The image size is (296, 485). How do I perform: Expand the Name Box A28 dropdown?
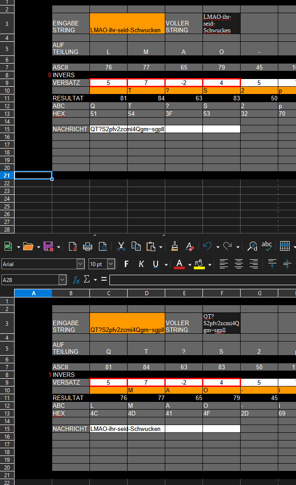(x=63, y=280)
